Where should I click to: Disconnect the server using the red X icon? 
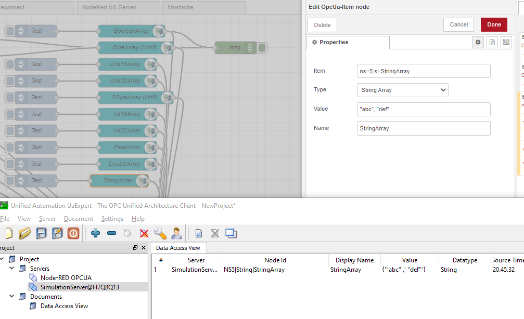click(x=144, y=233)
